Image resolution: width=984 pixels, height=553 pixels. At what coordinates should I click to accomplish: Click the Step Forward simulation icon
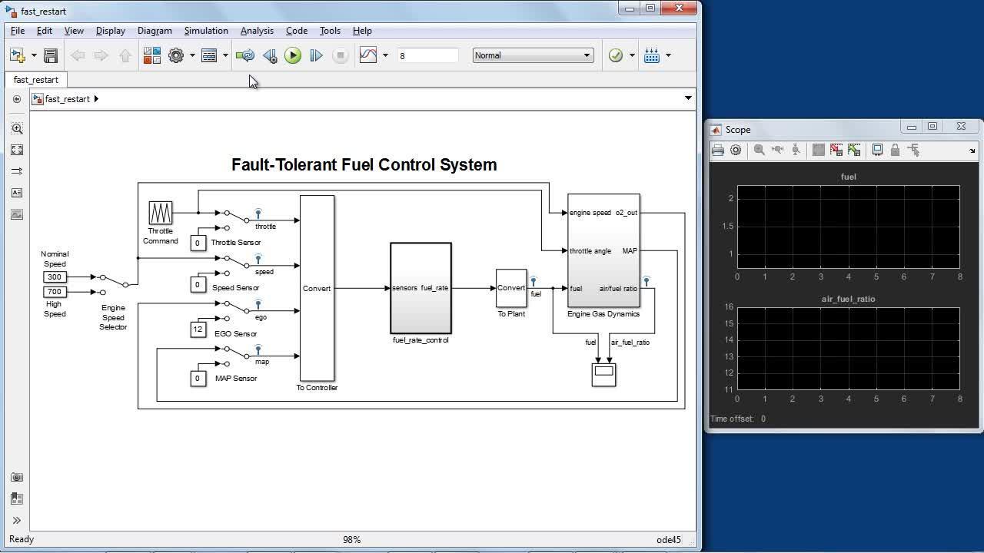[316, 55]
